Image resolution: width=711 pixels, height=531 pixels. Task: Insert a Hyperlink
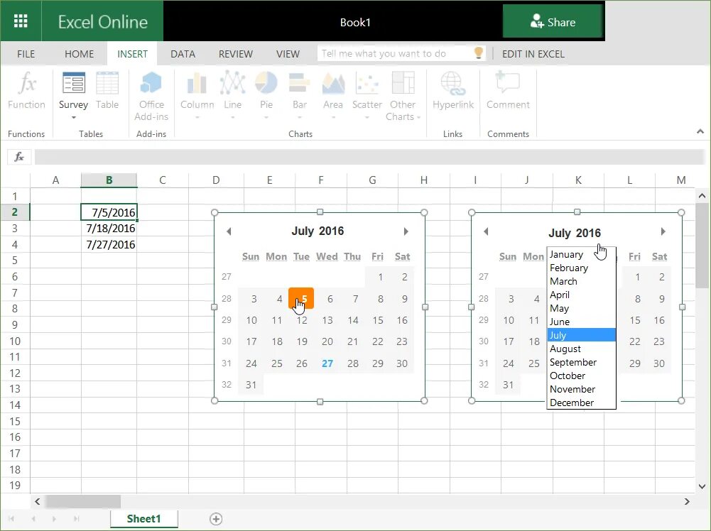pos(452,91)
